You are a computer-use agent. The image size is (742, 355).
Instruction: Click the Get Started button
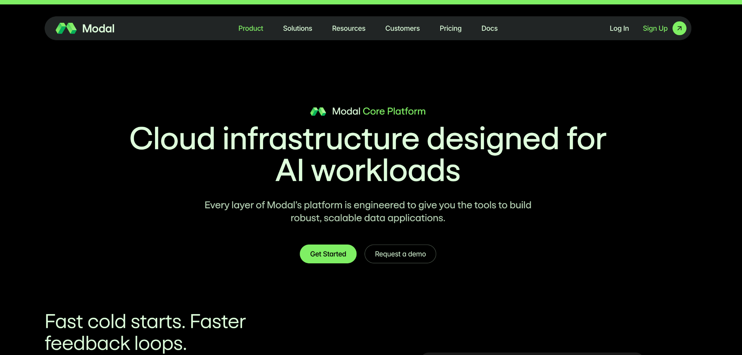(328, 254)
